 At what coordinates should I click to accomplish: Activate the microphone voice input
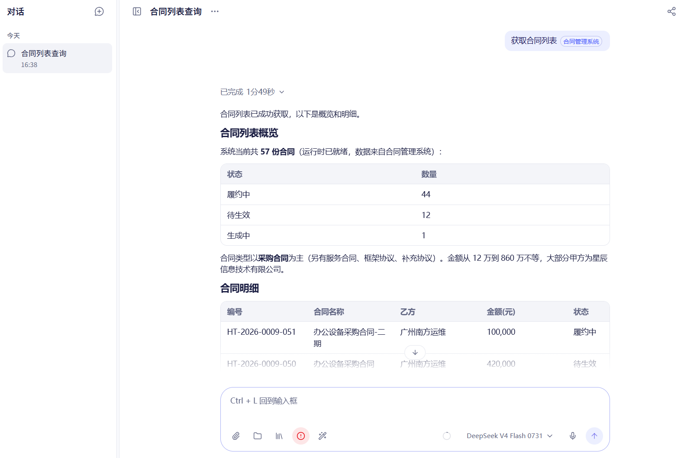point(573,436)
